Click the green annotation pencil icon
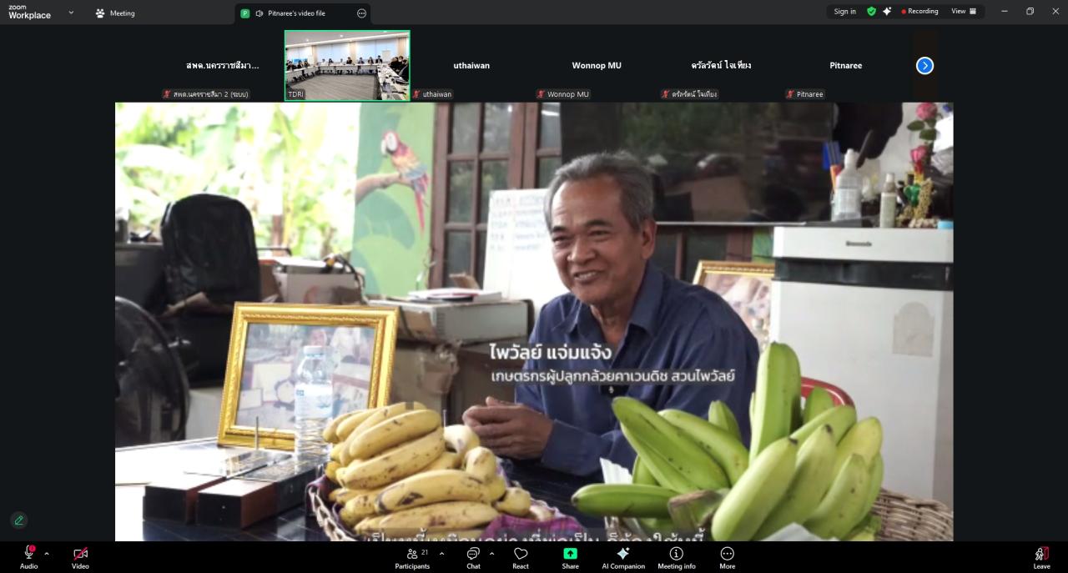Screen dimensions: 1068x573 point(18,520)
